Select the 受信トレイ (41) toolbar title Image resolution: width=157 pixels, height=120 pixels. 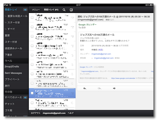click(51, 10)
